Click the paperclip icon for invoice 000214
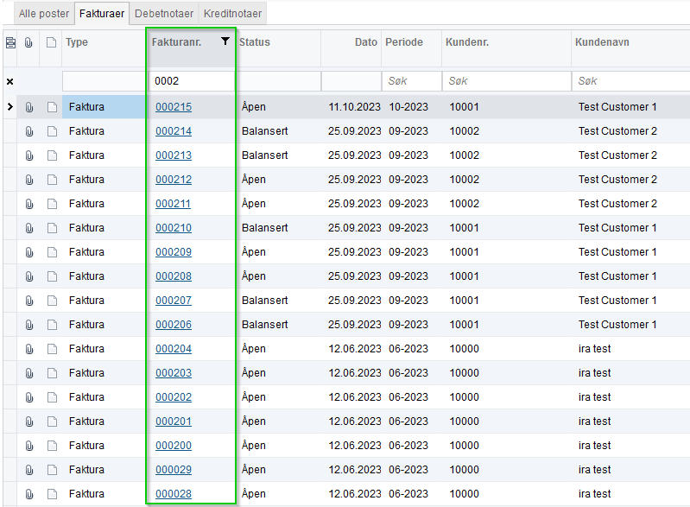Viewport: 690px width, 507px height. (29, 131)
